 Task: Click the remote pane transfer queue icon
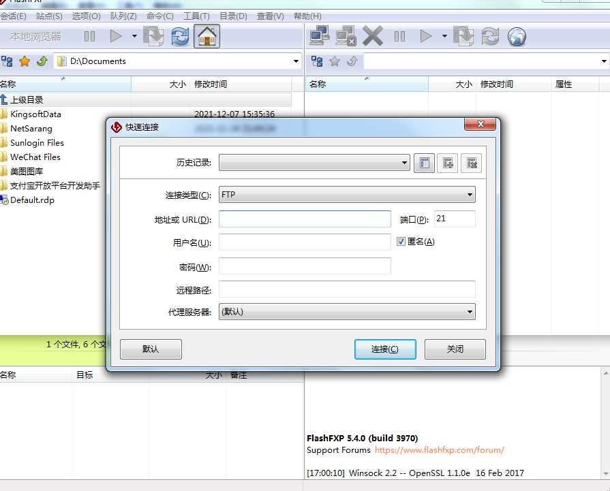click(x=463, y=36)
